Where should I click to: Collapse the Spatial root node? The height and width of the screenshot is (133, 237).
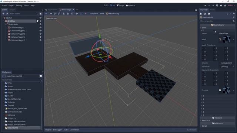pyautogui.click(x=3, y=18)
